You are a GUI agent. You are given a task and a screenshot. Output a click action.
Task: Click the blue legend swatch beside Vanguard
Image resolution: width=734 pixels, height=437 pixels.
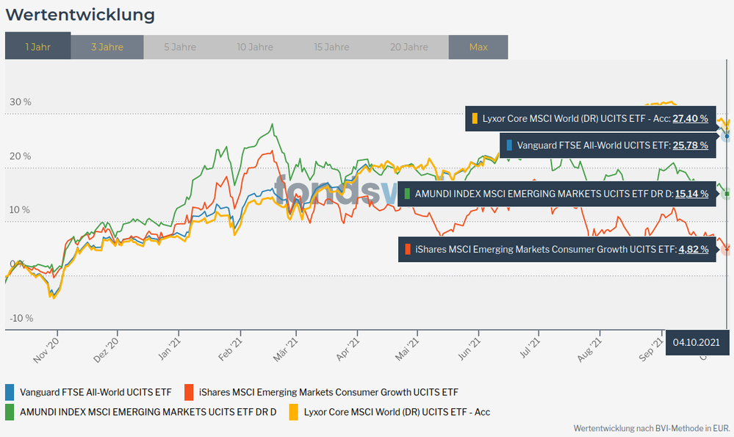click(x=10, y=391)
